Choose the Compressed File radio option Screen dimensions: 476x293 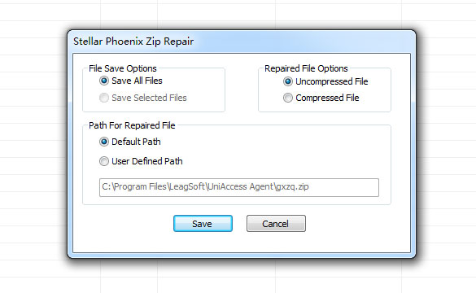pos(288,98)
